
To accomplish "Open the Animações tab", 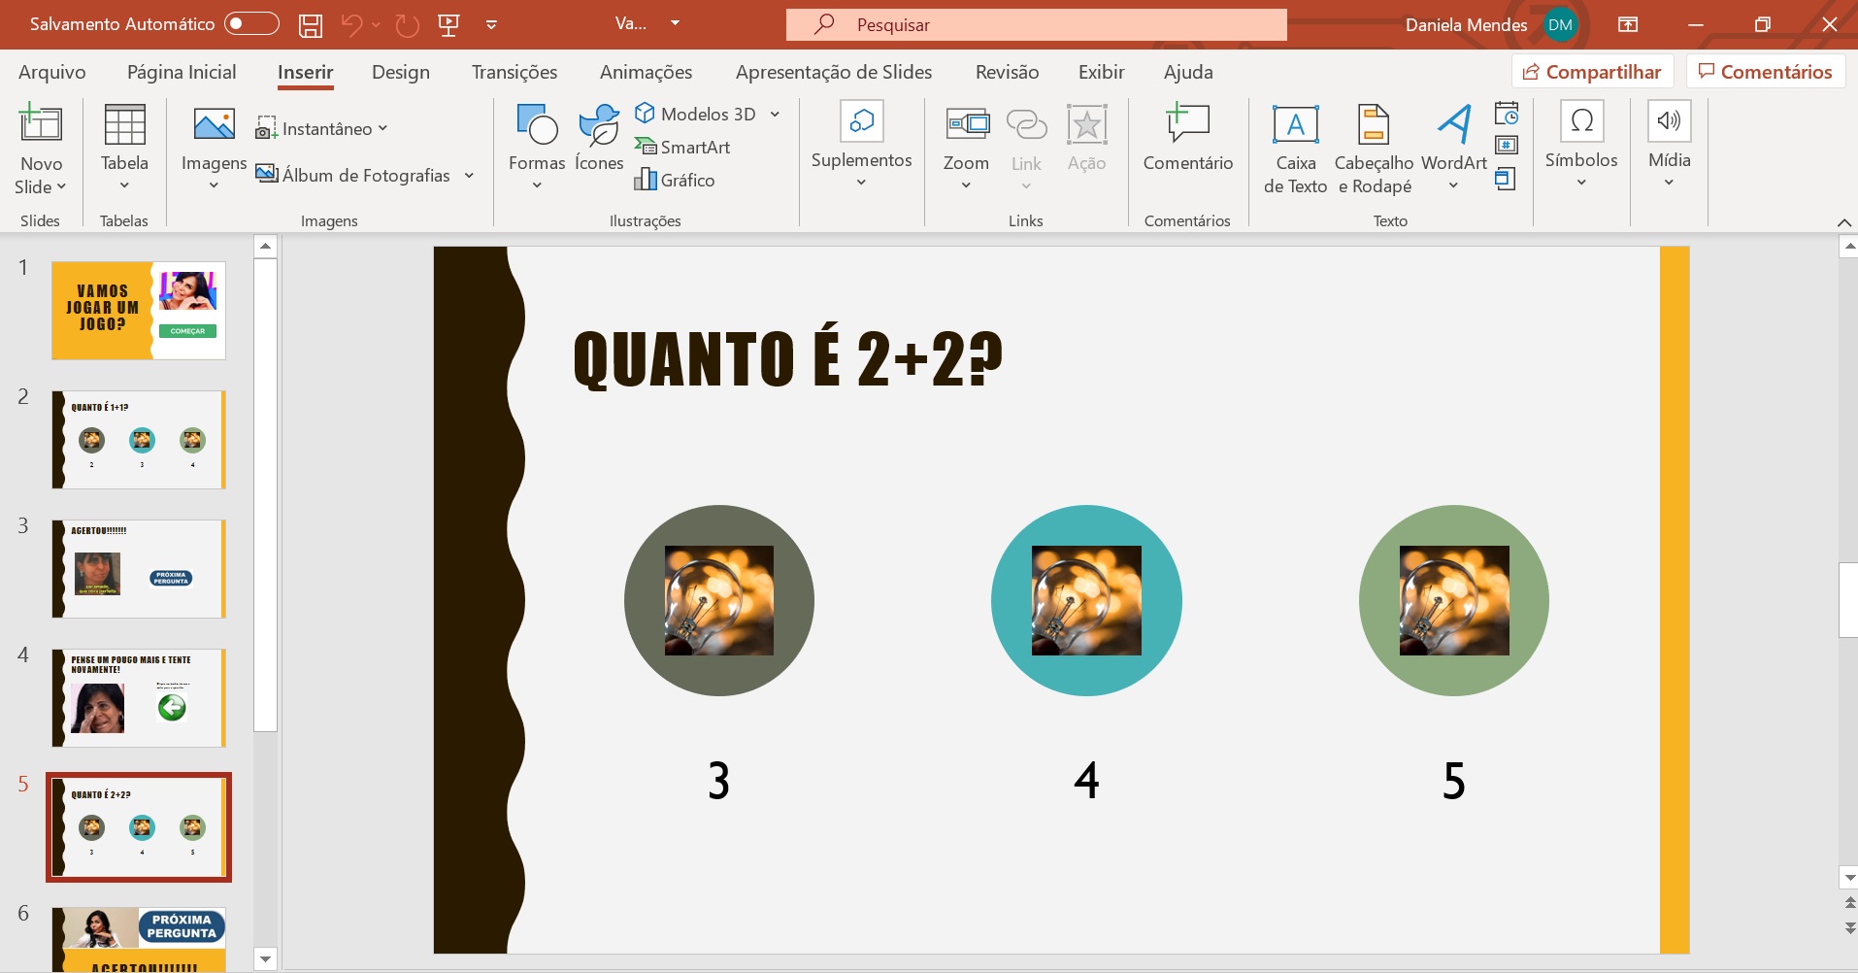I will tap(646, 72).
